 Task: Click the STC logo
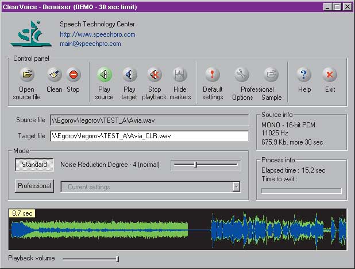pos(31,33)
